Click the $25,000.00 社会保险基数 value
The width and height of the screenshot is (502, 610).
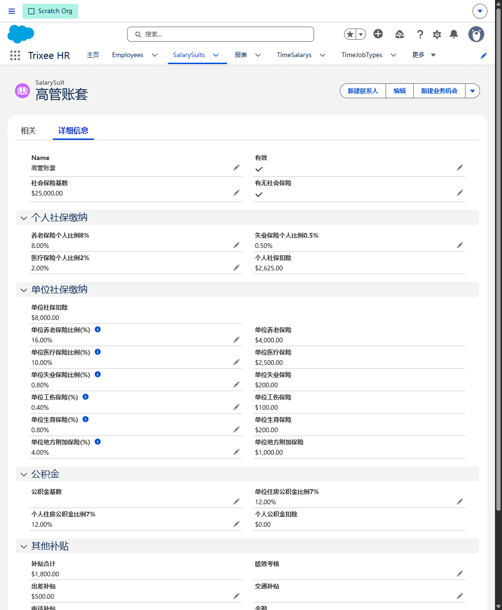point(47,193)
